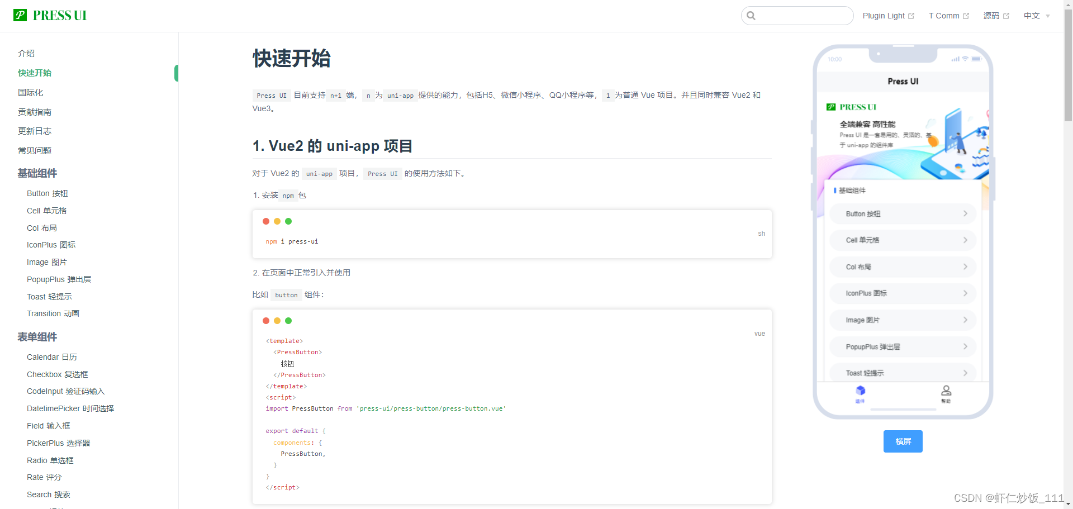Expand PopupPlus 弹出层 chevron in phone preview

tap(965, 346)
